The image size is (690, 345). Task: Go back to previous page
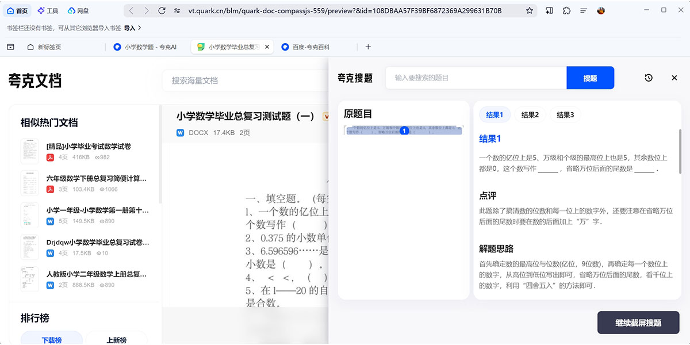tap(132, 10)
